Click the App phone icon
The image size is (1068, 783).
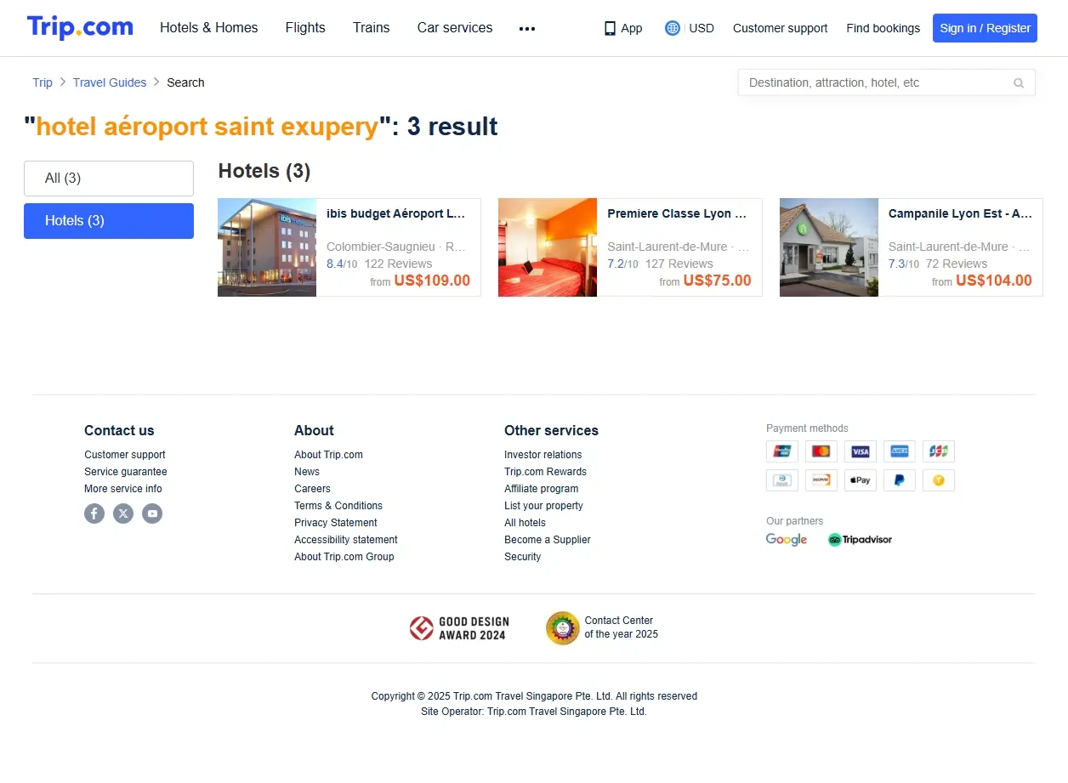pyautogui.click(x=610, y=28)
